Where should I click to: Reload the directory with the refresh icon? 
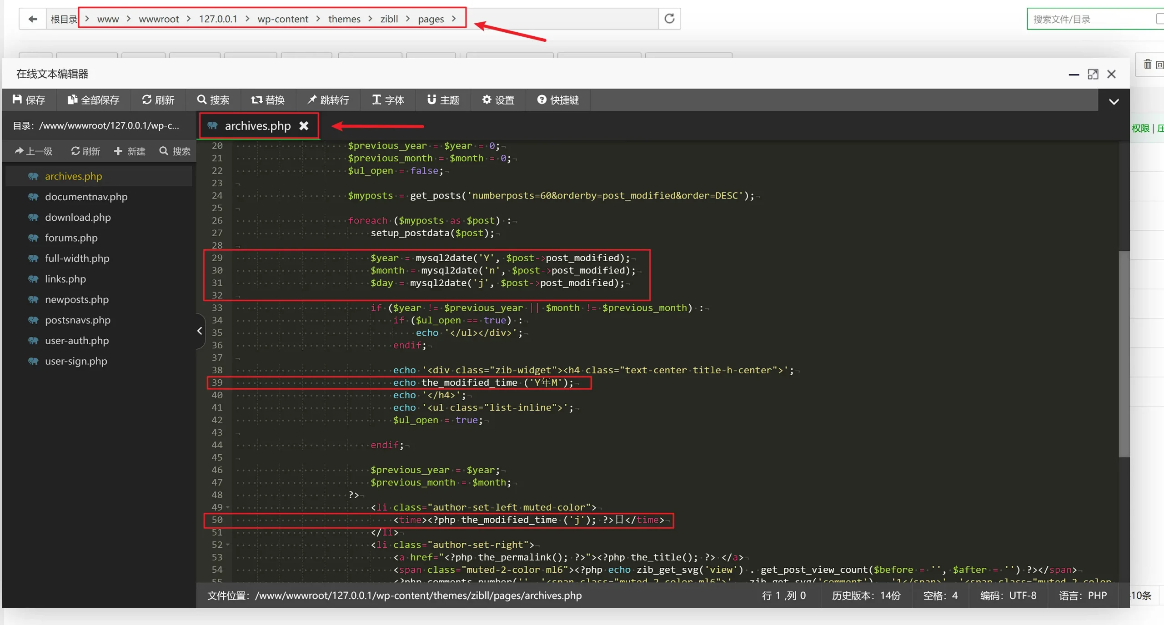(x=669, y=19)
